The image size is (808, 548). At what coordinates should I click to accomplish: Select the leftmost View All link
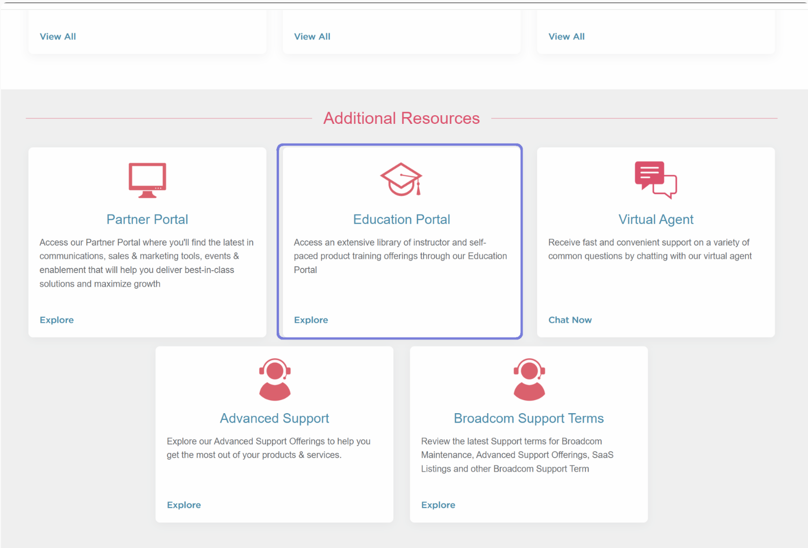pos(58,36)
